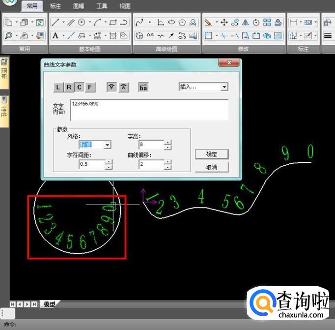
Task: Click the 文字内容 text box
Action: tap(149, 110)
